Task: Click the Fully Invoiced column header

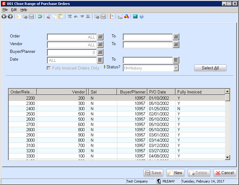Action: (x=200, y=92)
